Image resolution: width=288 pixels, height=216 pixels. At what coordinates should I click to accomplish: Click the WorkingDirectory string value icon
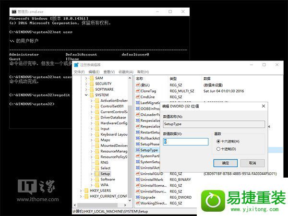pyautogui.click(x=138, y=204)
